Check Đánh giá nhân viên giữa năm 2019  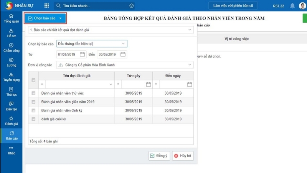tap(33, 102)
